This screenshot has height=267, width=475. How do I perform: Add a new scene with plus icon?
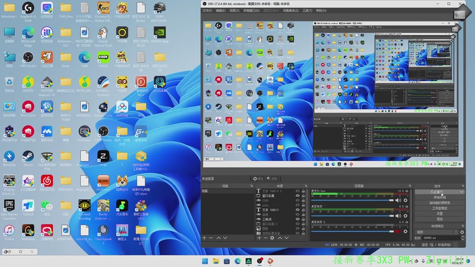[x=204, y=238]
